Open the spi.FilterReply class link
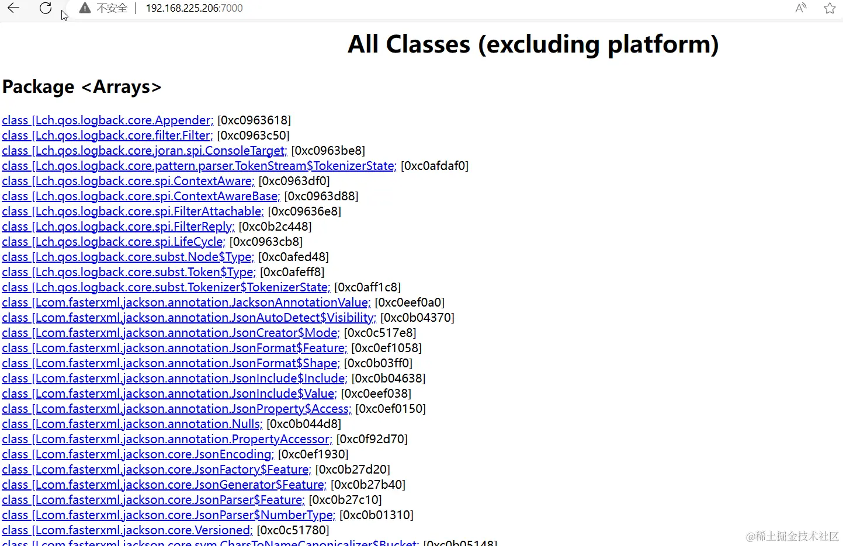843x546 pixels. [x=118, y=227]
